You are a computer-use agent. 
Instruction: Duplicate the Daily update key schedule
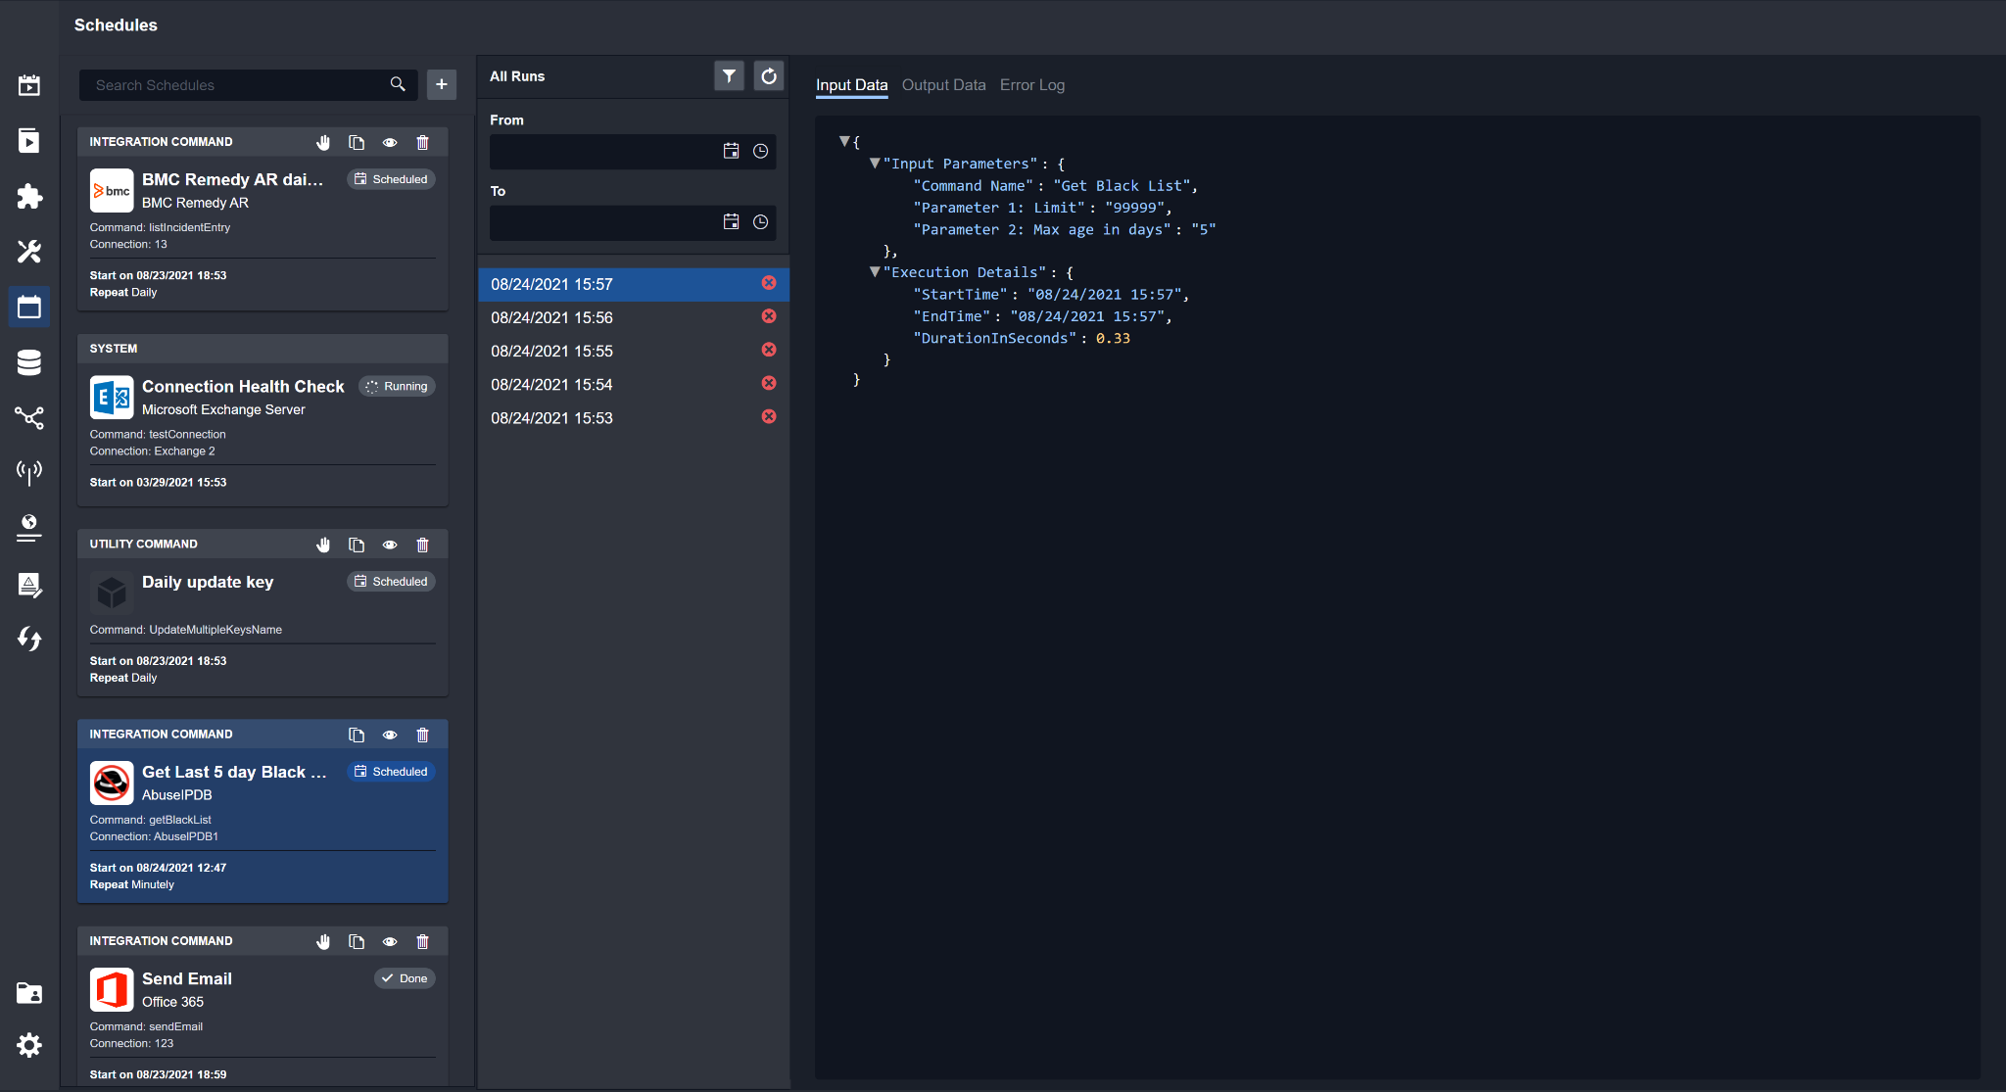coord(357,546)
